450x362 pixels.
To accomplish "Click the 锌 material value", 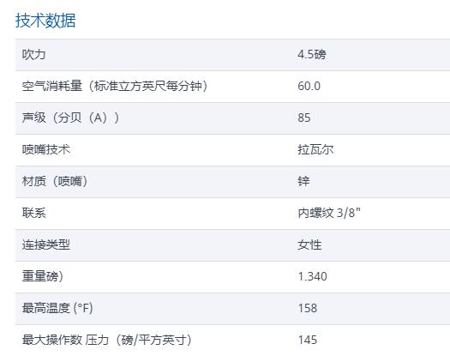I will coord(303,181).
